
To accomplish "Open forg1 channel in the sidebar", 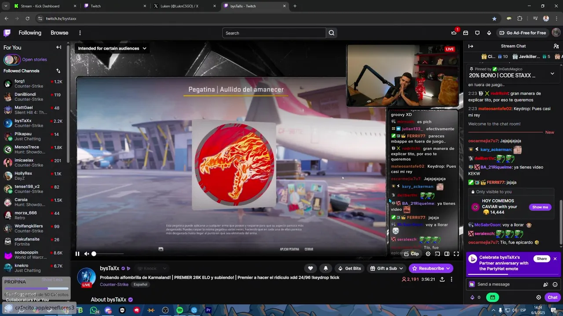I will 33,83.
